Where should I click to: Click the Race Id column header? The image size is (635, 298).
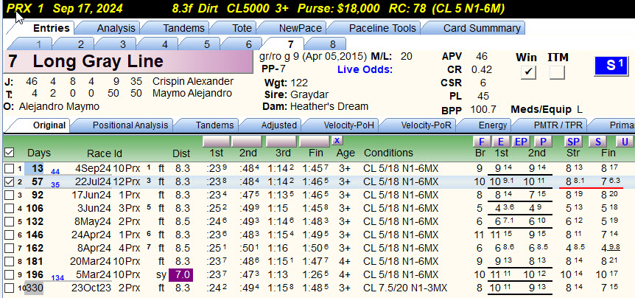coord(104,153)
